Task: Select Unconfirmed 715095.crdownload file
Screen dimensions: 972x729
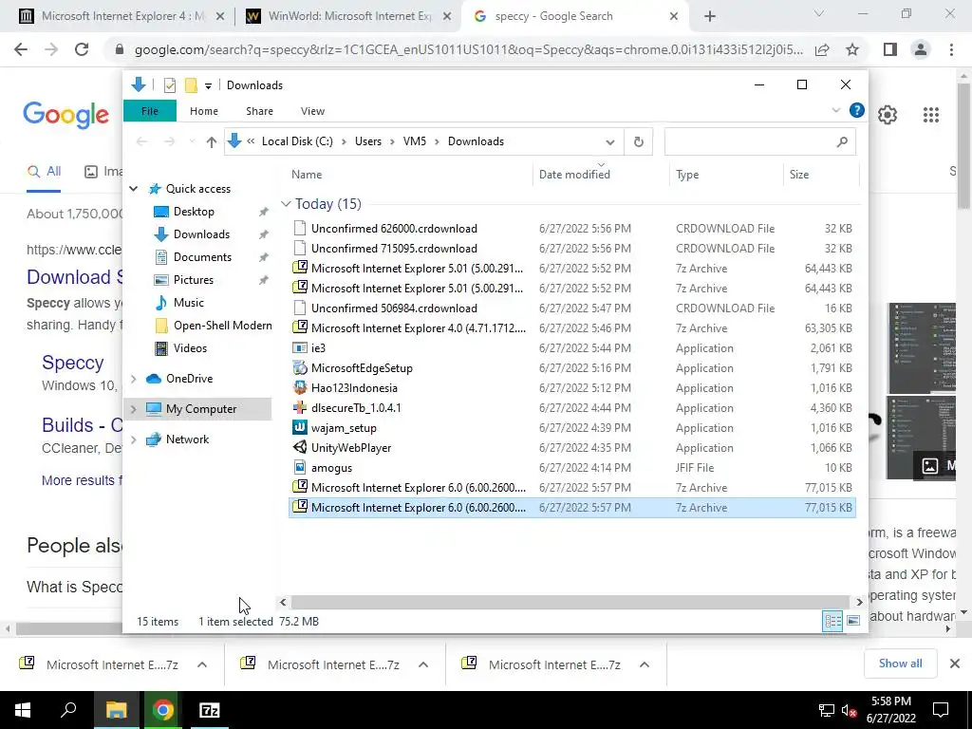Action: (572, 249)
